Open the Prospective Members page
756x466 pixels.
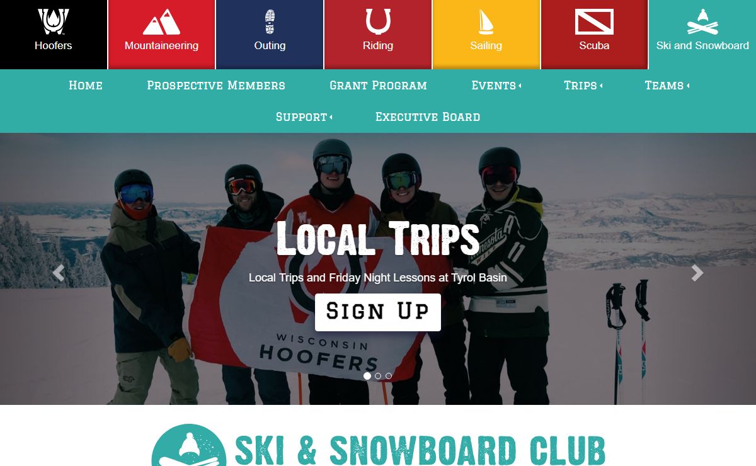tap(216, 86)
